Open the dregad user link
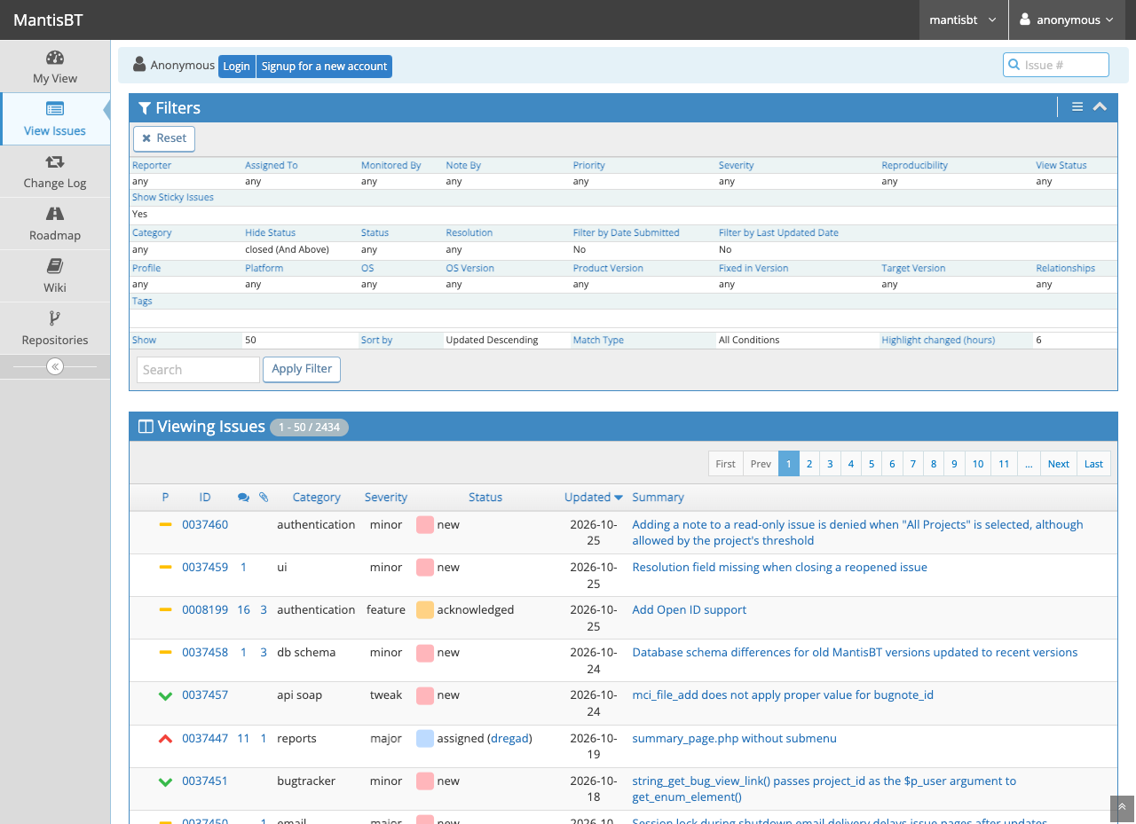 pyautogui.click(x=509, y=739)
